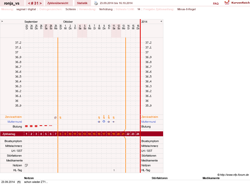Click the heavy bleeding mark on day 2
This screenshot has width=250, height=188.
(31, 126)
